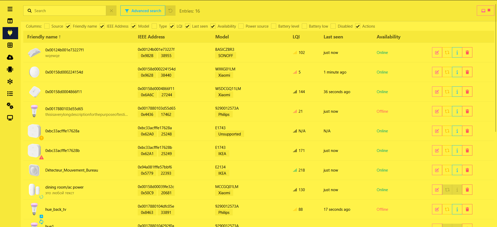
Task: Click the question badge on 0xbc33acfffe17628a image
Action: (x=41, y=138)
